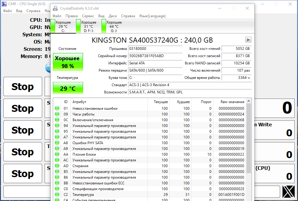Image resolution: width=298 pixels, height=201 pixels.
Task: Click the Возможности field with S.M.A.R.T., APM
Action: 190,92
